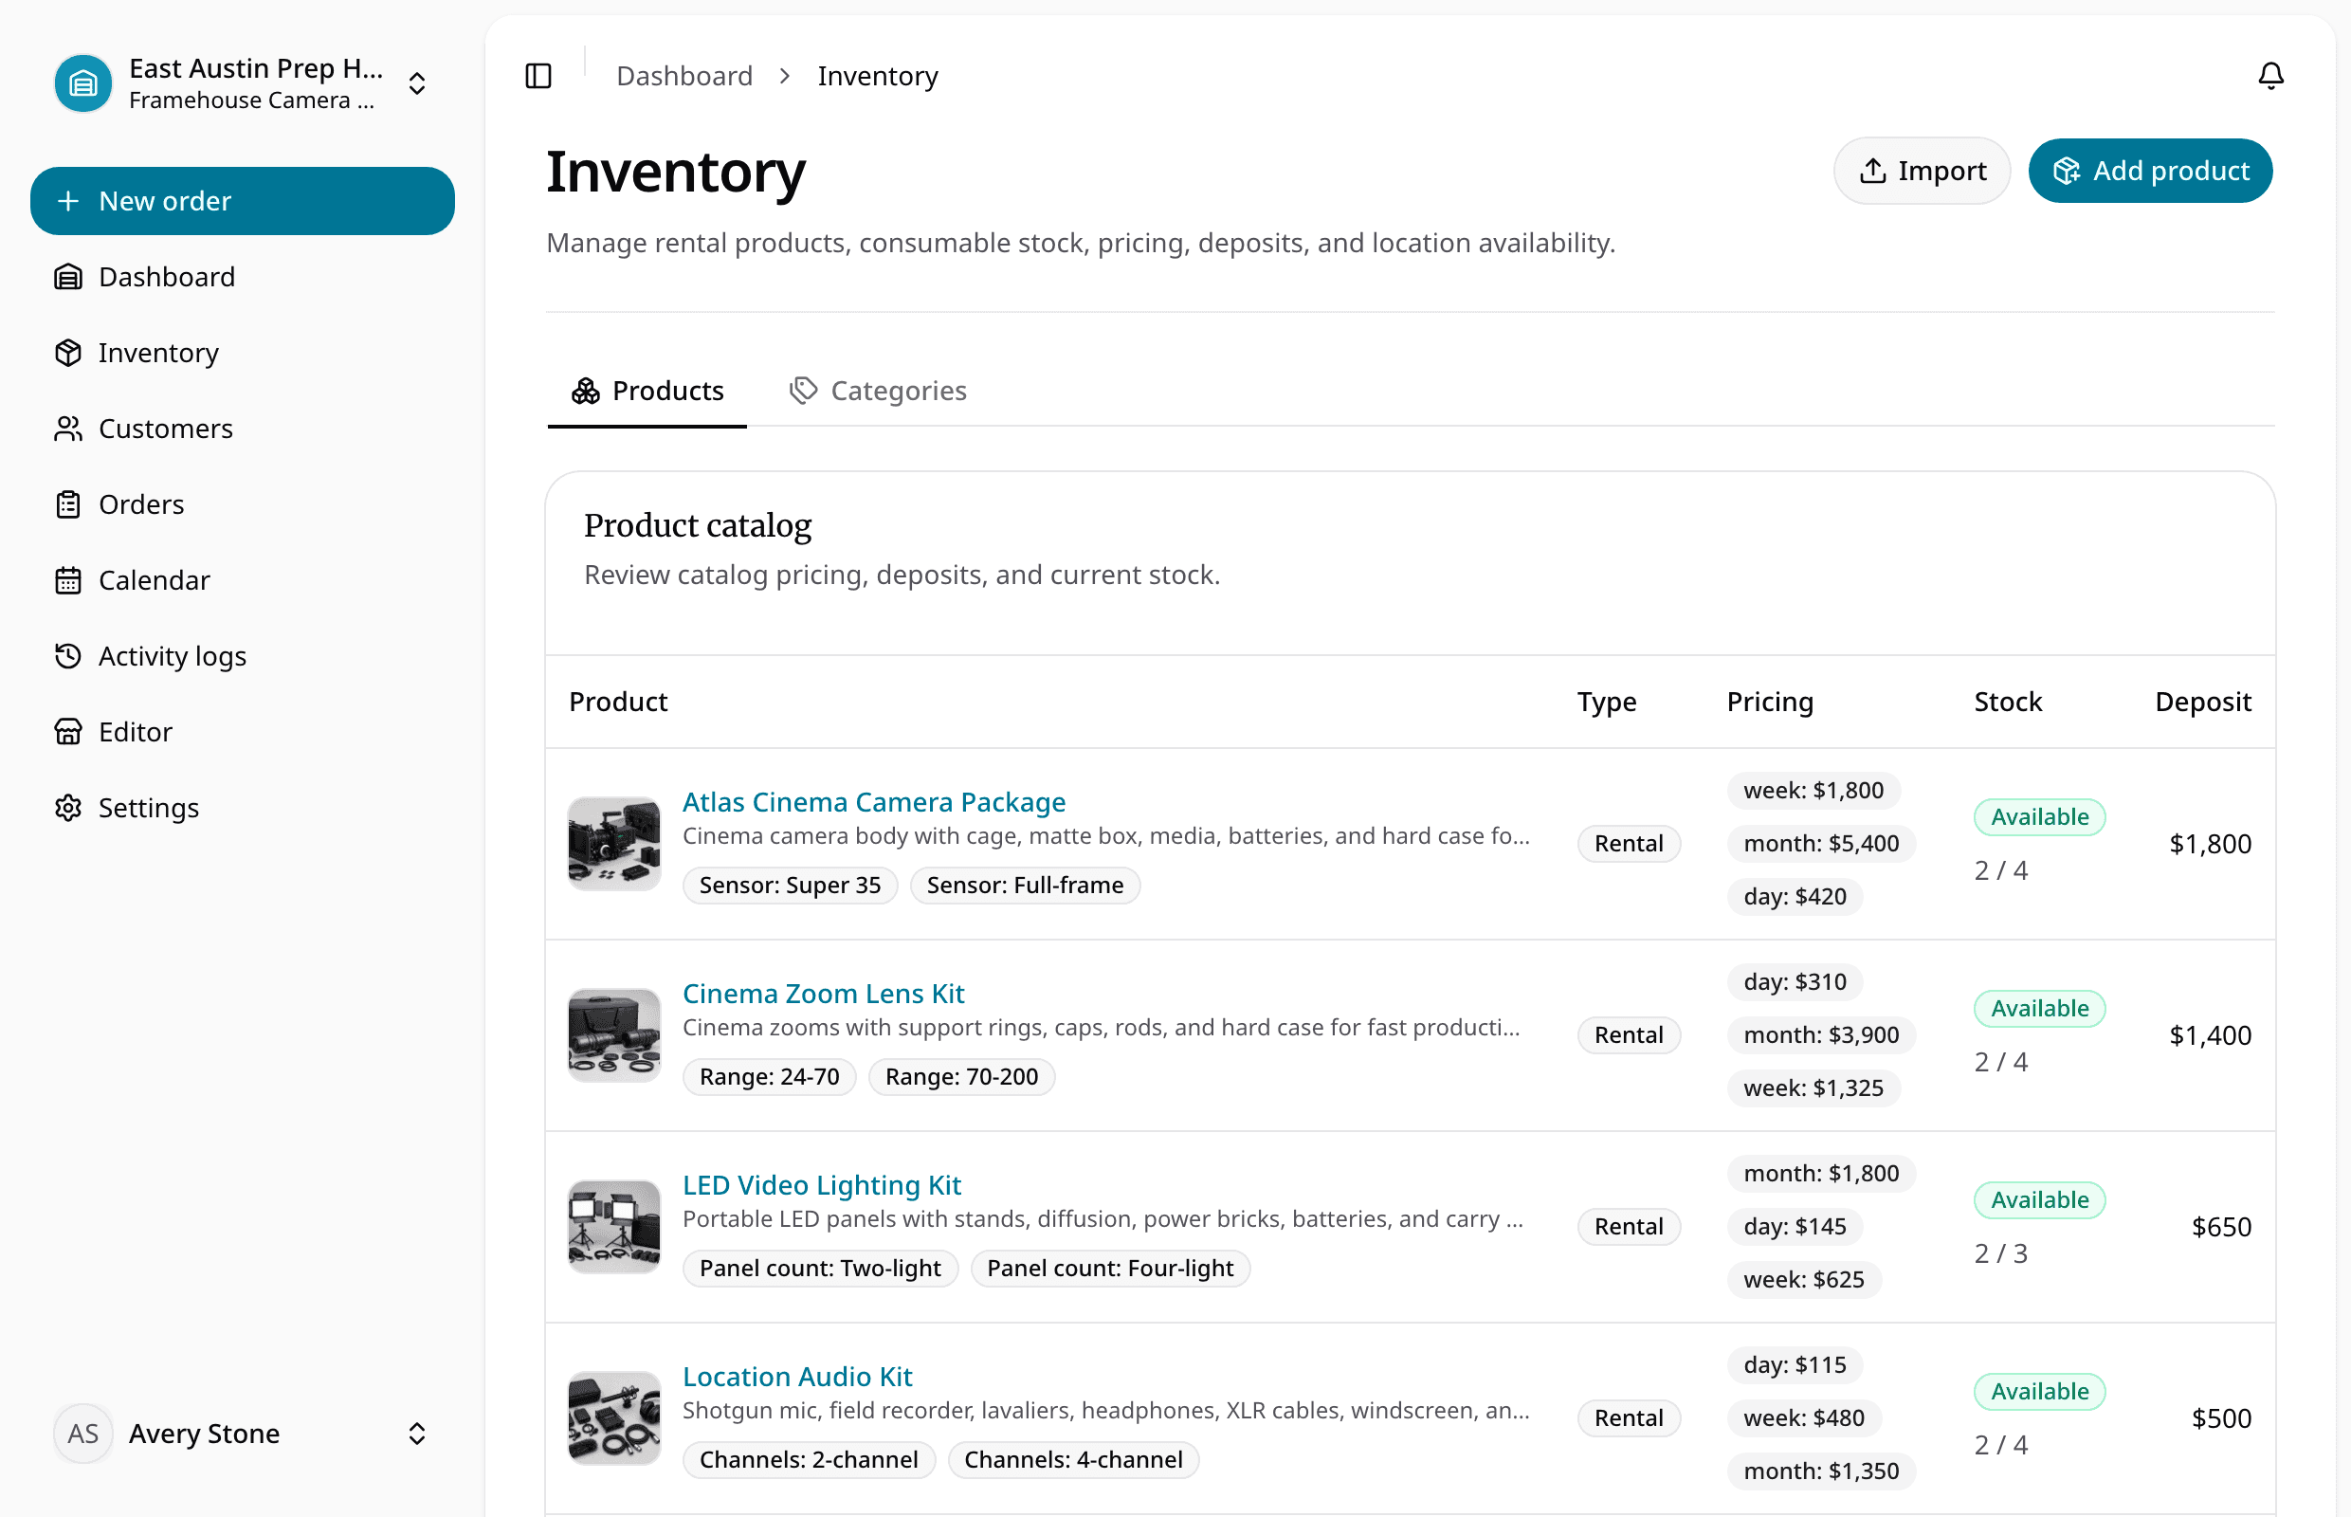Click the day: $115 price pill

tap(1795, 1364)
